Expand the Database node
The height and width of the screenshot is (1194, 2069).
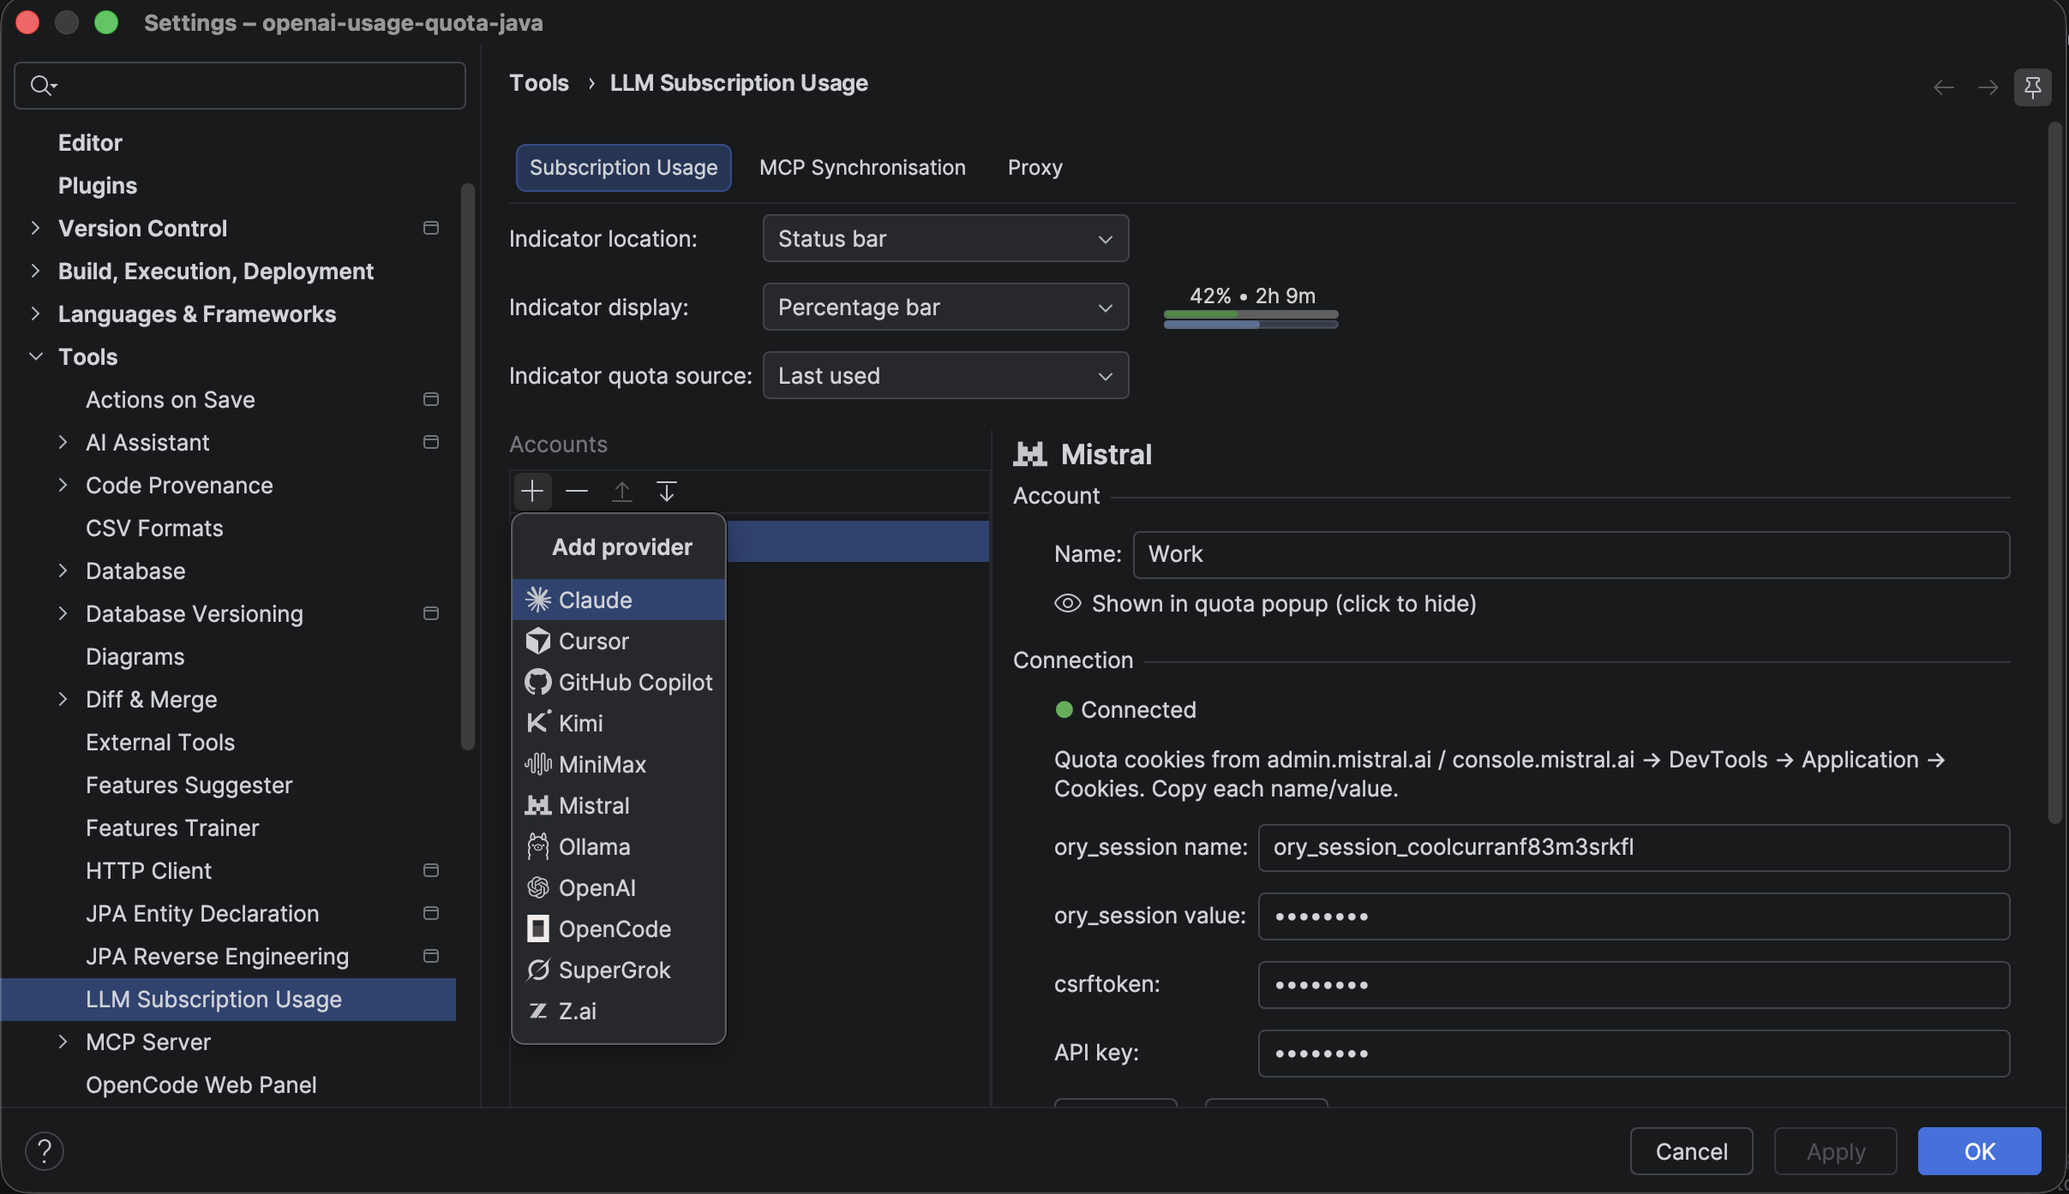63,570
